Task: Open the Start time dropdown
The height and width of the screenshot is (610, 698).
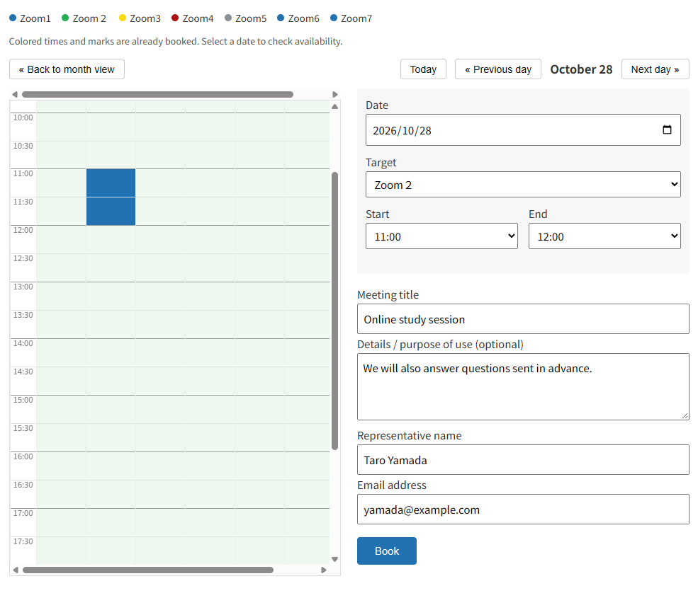Action: coord(441,236)
